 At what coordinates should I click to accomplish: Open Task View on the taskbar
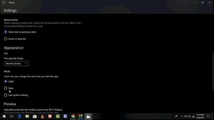pyautogui.click(x=12, y=116)
